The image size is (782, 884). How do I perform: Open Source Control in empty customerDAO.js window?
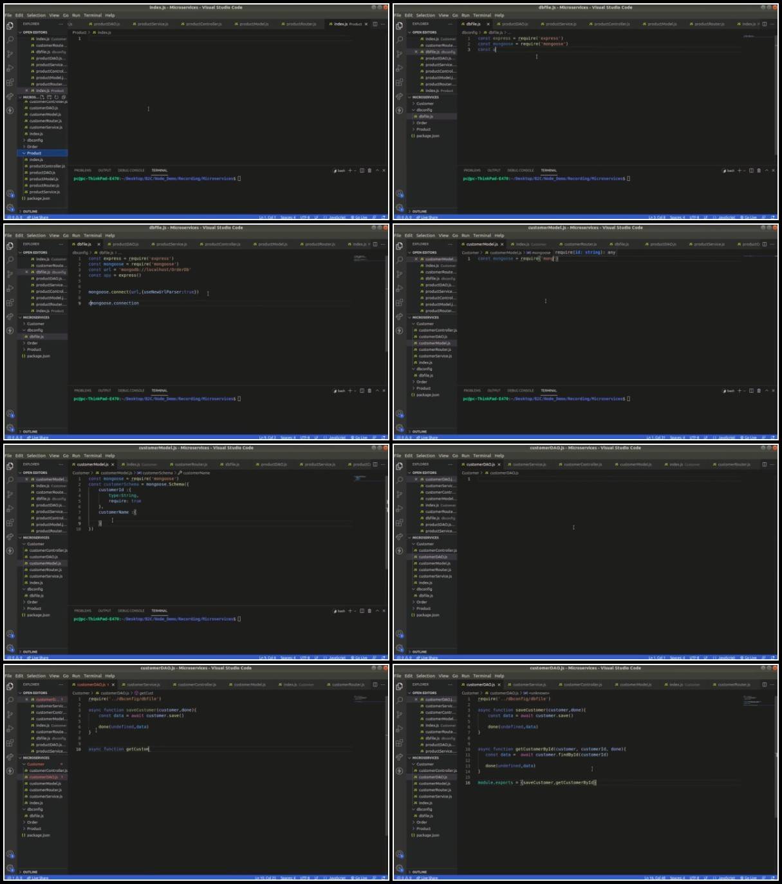400,494
